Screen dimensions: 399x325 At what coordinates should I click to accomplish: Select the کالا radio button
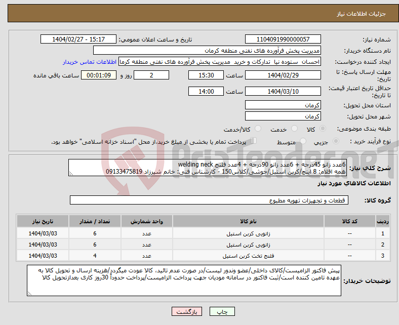coord(323,129)
